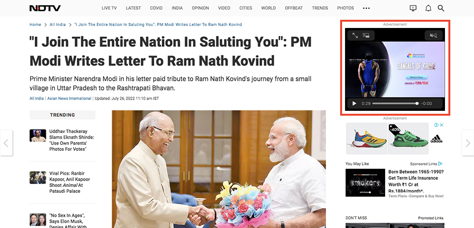
Task: Open Uddhav Thackeray trending story thumbnail
Action: tap(38, 135)
